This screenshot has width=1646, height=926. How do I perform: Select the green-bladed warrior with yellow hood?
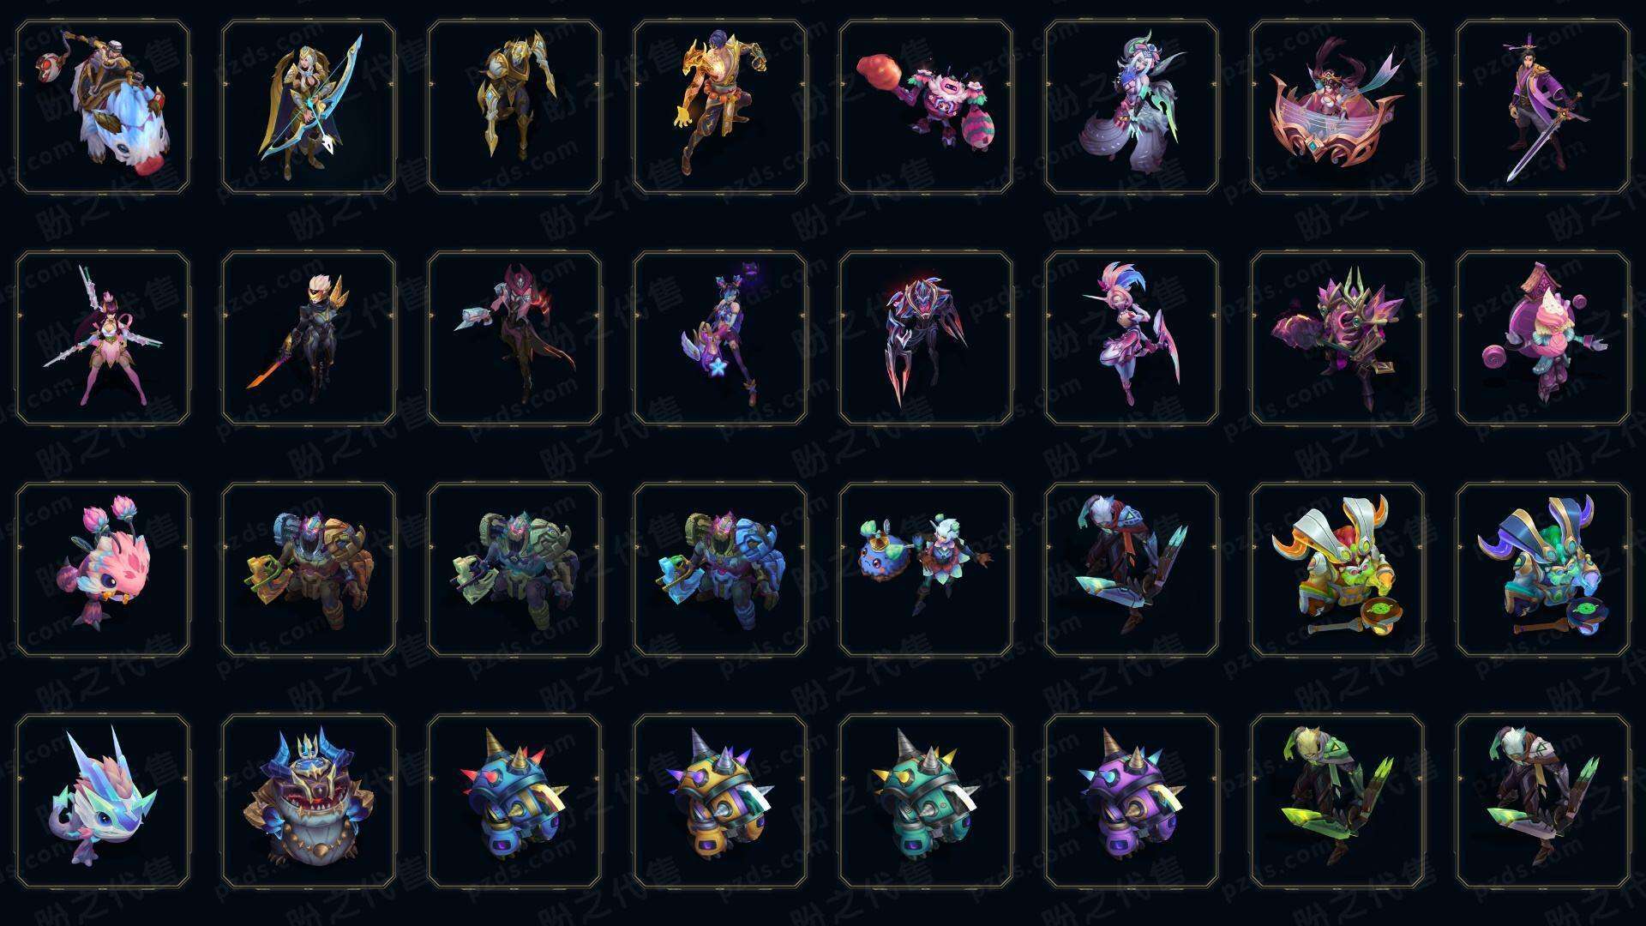pyautogui.click(x=1337, y=801)
